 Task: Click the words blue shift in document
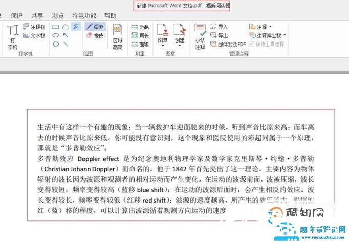click(150, 190)
